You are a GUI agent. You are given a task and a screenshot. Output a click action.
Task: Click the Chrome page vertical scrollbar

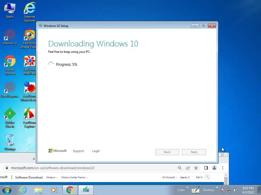[226, 181]
